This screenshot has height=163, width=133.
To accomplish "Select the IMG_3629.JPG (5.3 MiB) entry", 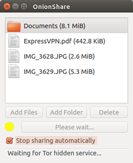I will click(66, 71).
